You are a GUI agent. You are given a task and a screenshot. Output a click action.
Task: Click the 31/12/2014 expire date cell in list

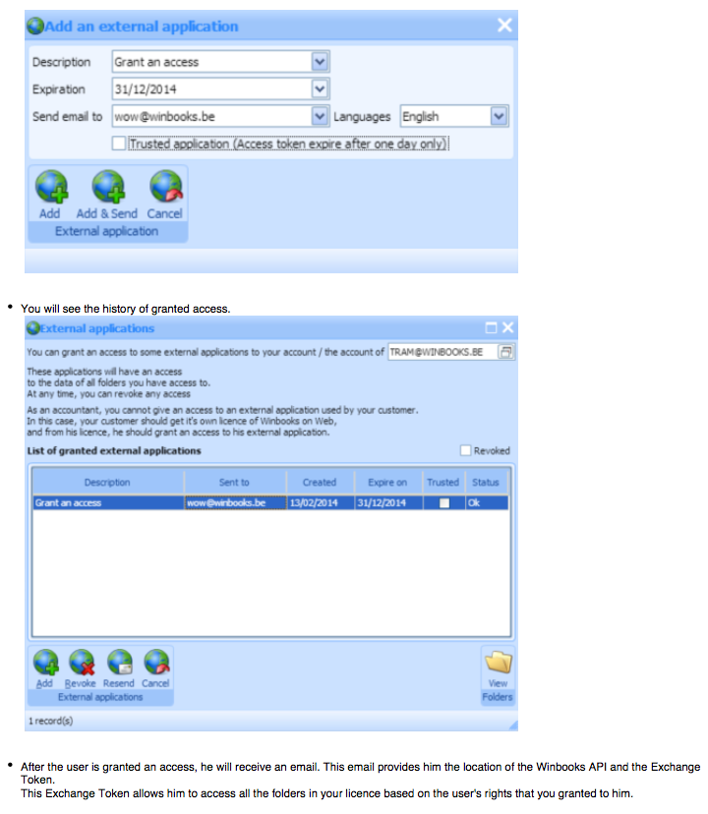point(388,503)
